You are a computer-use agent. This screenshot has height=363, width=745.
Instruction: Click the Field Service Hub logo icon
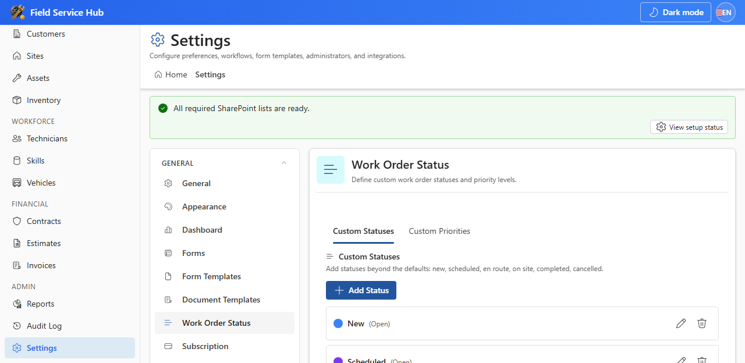tap(17, 12)
